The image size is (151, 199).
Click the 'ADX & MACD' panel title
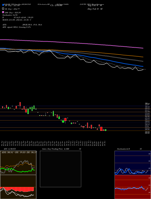(10, 149)
